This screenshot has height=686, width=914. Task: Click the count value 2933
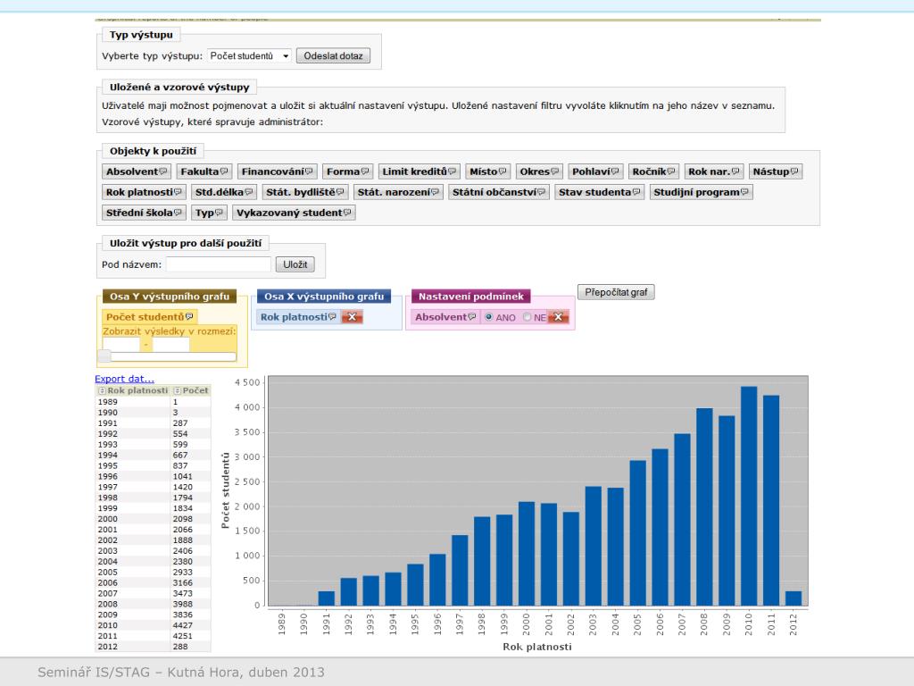183,572
